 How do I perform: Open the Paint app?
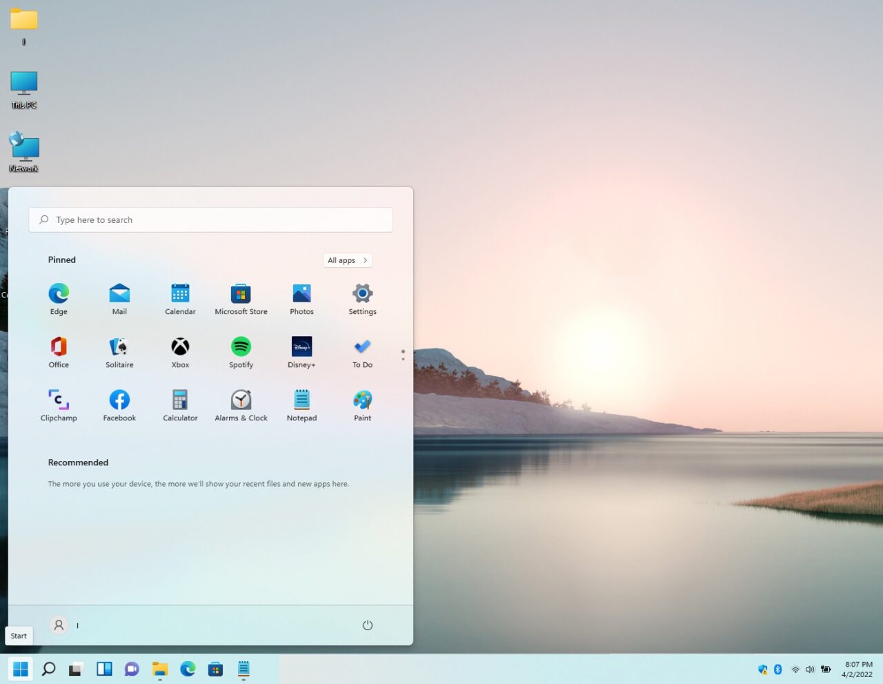point(362,405)
